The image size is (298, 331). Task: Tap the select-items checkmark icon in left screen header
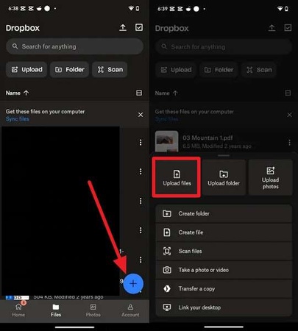139,27
